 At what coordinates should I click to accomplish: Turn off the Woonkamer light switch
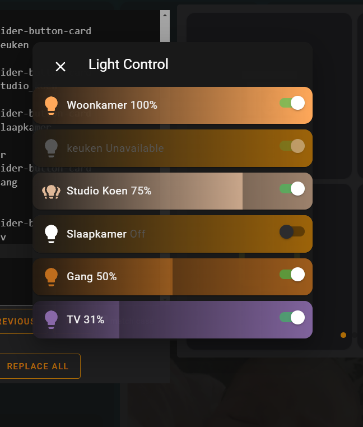click(x=292, y=103)
